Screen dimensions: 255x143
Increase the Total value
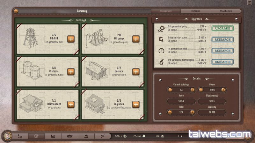[x=192, y=112]
